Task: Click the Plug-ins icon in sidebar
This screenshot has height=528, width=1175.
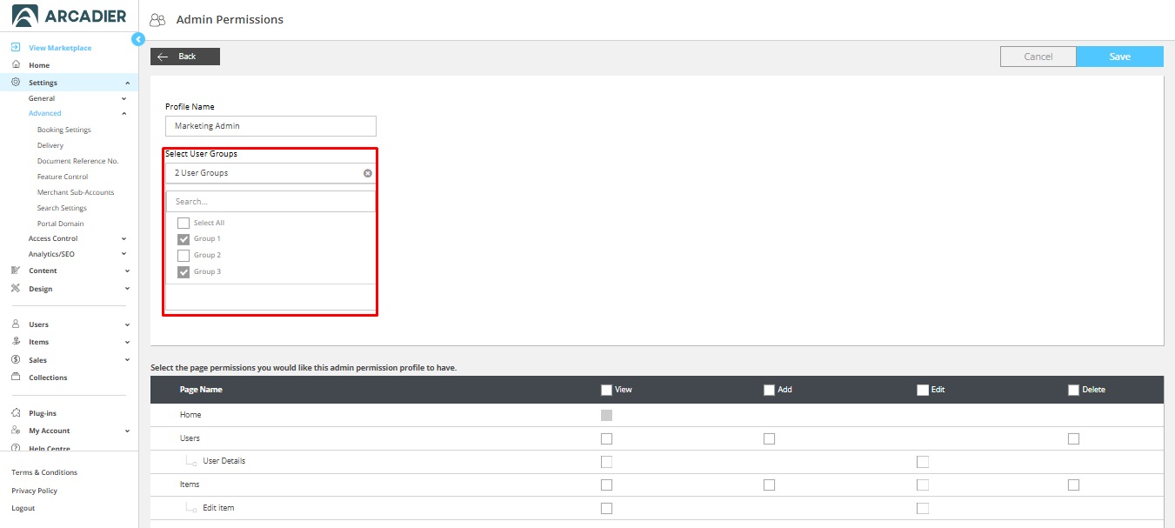Action: click(x=16, y=413)
